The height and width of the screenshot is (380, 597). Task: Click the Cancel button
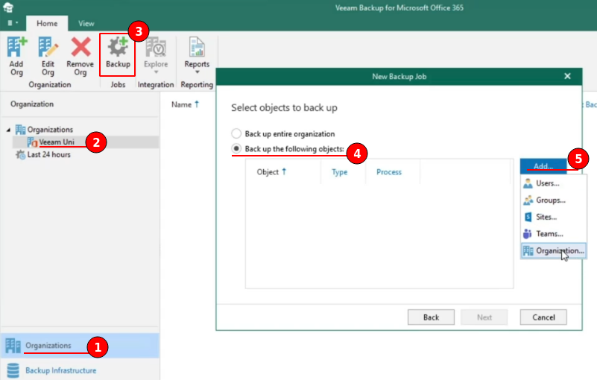(543, 317)
